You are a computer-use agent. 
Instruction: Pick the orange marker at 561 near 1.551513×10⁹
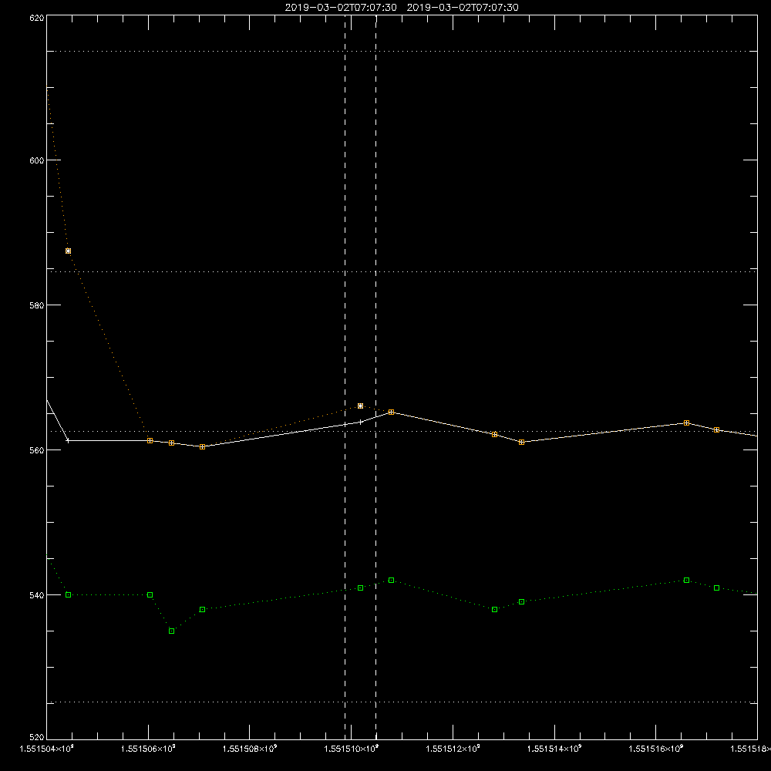522,442
